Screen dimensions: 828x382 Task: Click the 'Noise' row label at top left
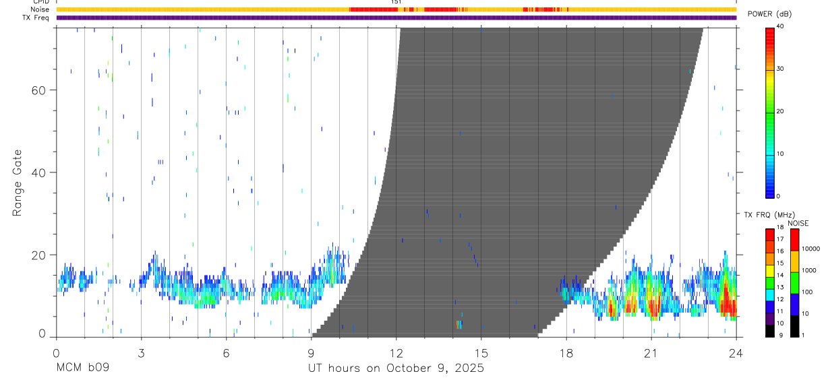40,9
